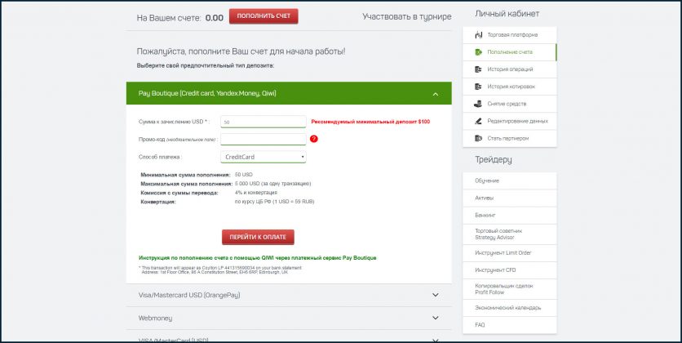Click the 1 USD = 59 RUB rate text
The image size is (682, 343).
[293, 202]
